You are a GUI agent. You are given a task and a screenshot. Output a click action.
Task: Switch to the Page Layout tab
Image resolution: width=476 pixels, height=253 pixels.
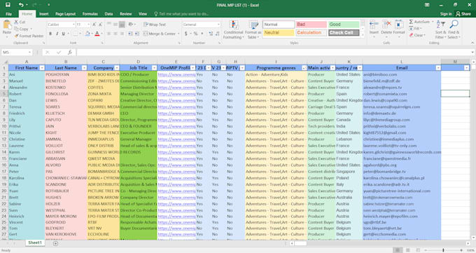tap(65, 14)
